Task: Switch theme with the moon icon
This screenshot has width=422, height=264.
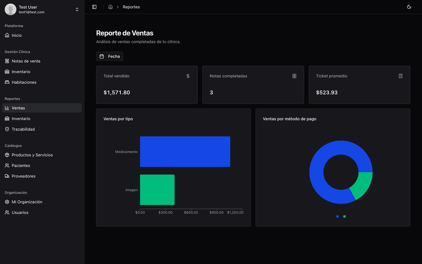Action: pos(409,7)
